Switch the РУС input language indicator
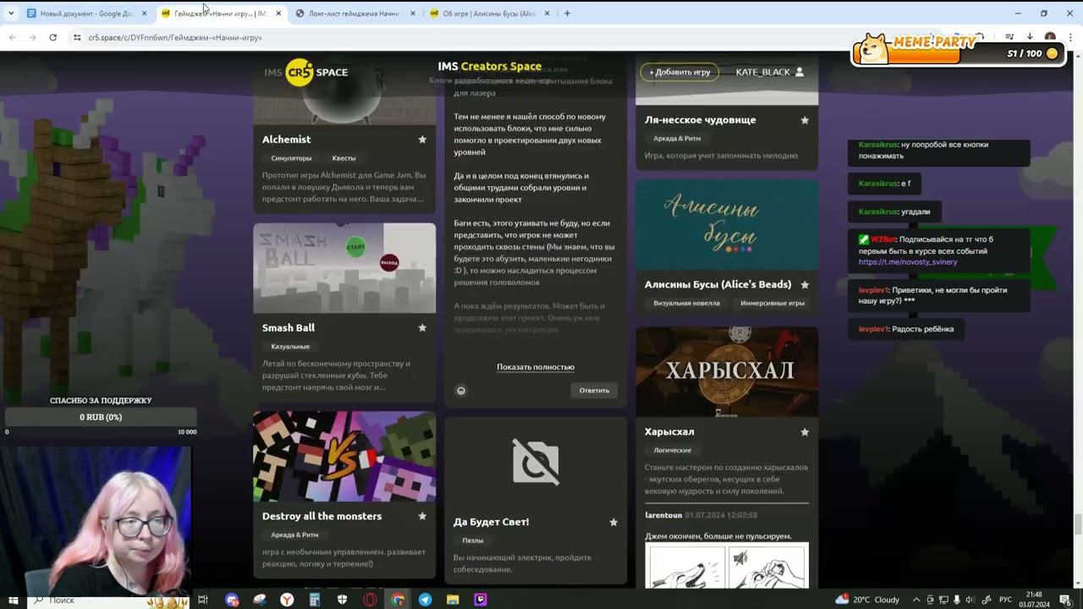This screenshot has width=1083, height=609. tap(1006, 600)
